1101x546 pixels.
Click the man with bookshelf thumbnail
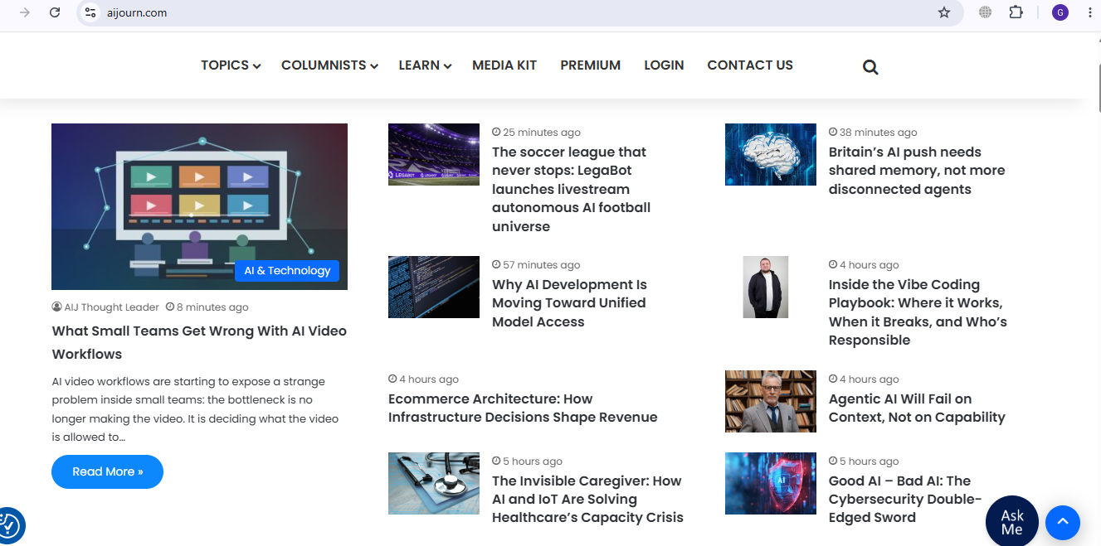tap(771, 401)
